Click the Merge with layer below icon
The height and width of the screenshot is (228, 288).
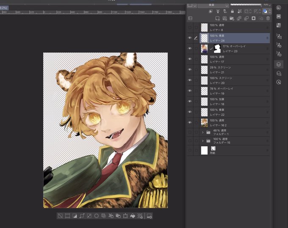click(x=246, y=18)
